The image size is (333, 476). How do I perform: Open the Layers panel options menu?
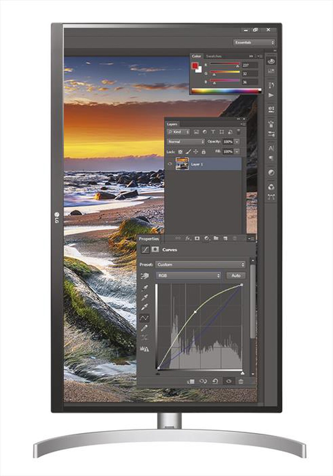[x=244, y=124]
